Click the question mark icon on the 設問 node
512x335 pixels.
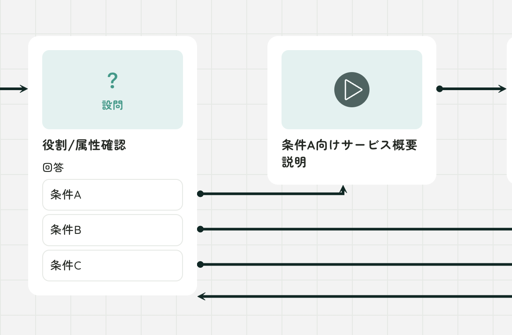coord(113,80)
